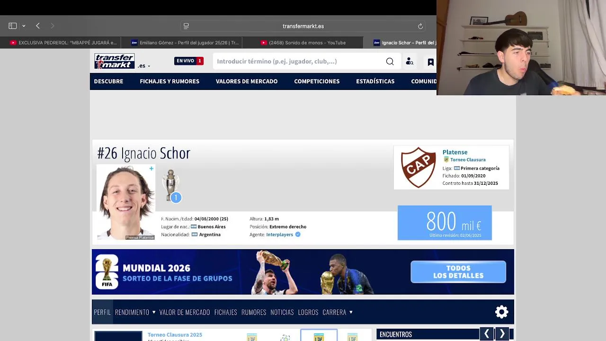This screenshot has width=606, height=341.
Task: Switch to the Emiliano Gómez profile tab
Action: coord(185,43)
